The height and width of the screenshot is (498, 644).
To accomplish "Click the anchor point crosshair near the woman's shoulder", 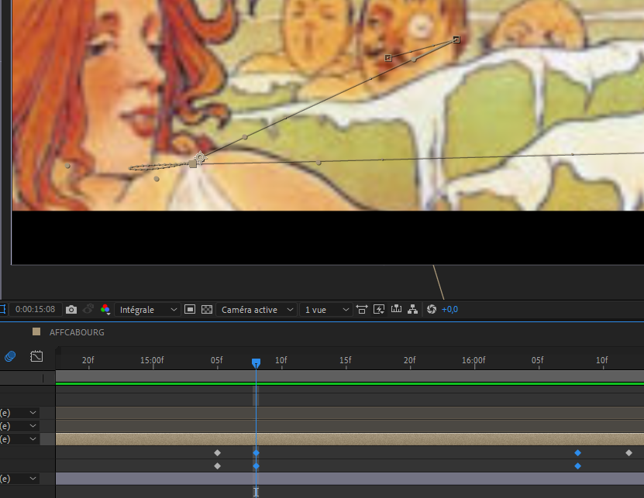I will point(200,157).
